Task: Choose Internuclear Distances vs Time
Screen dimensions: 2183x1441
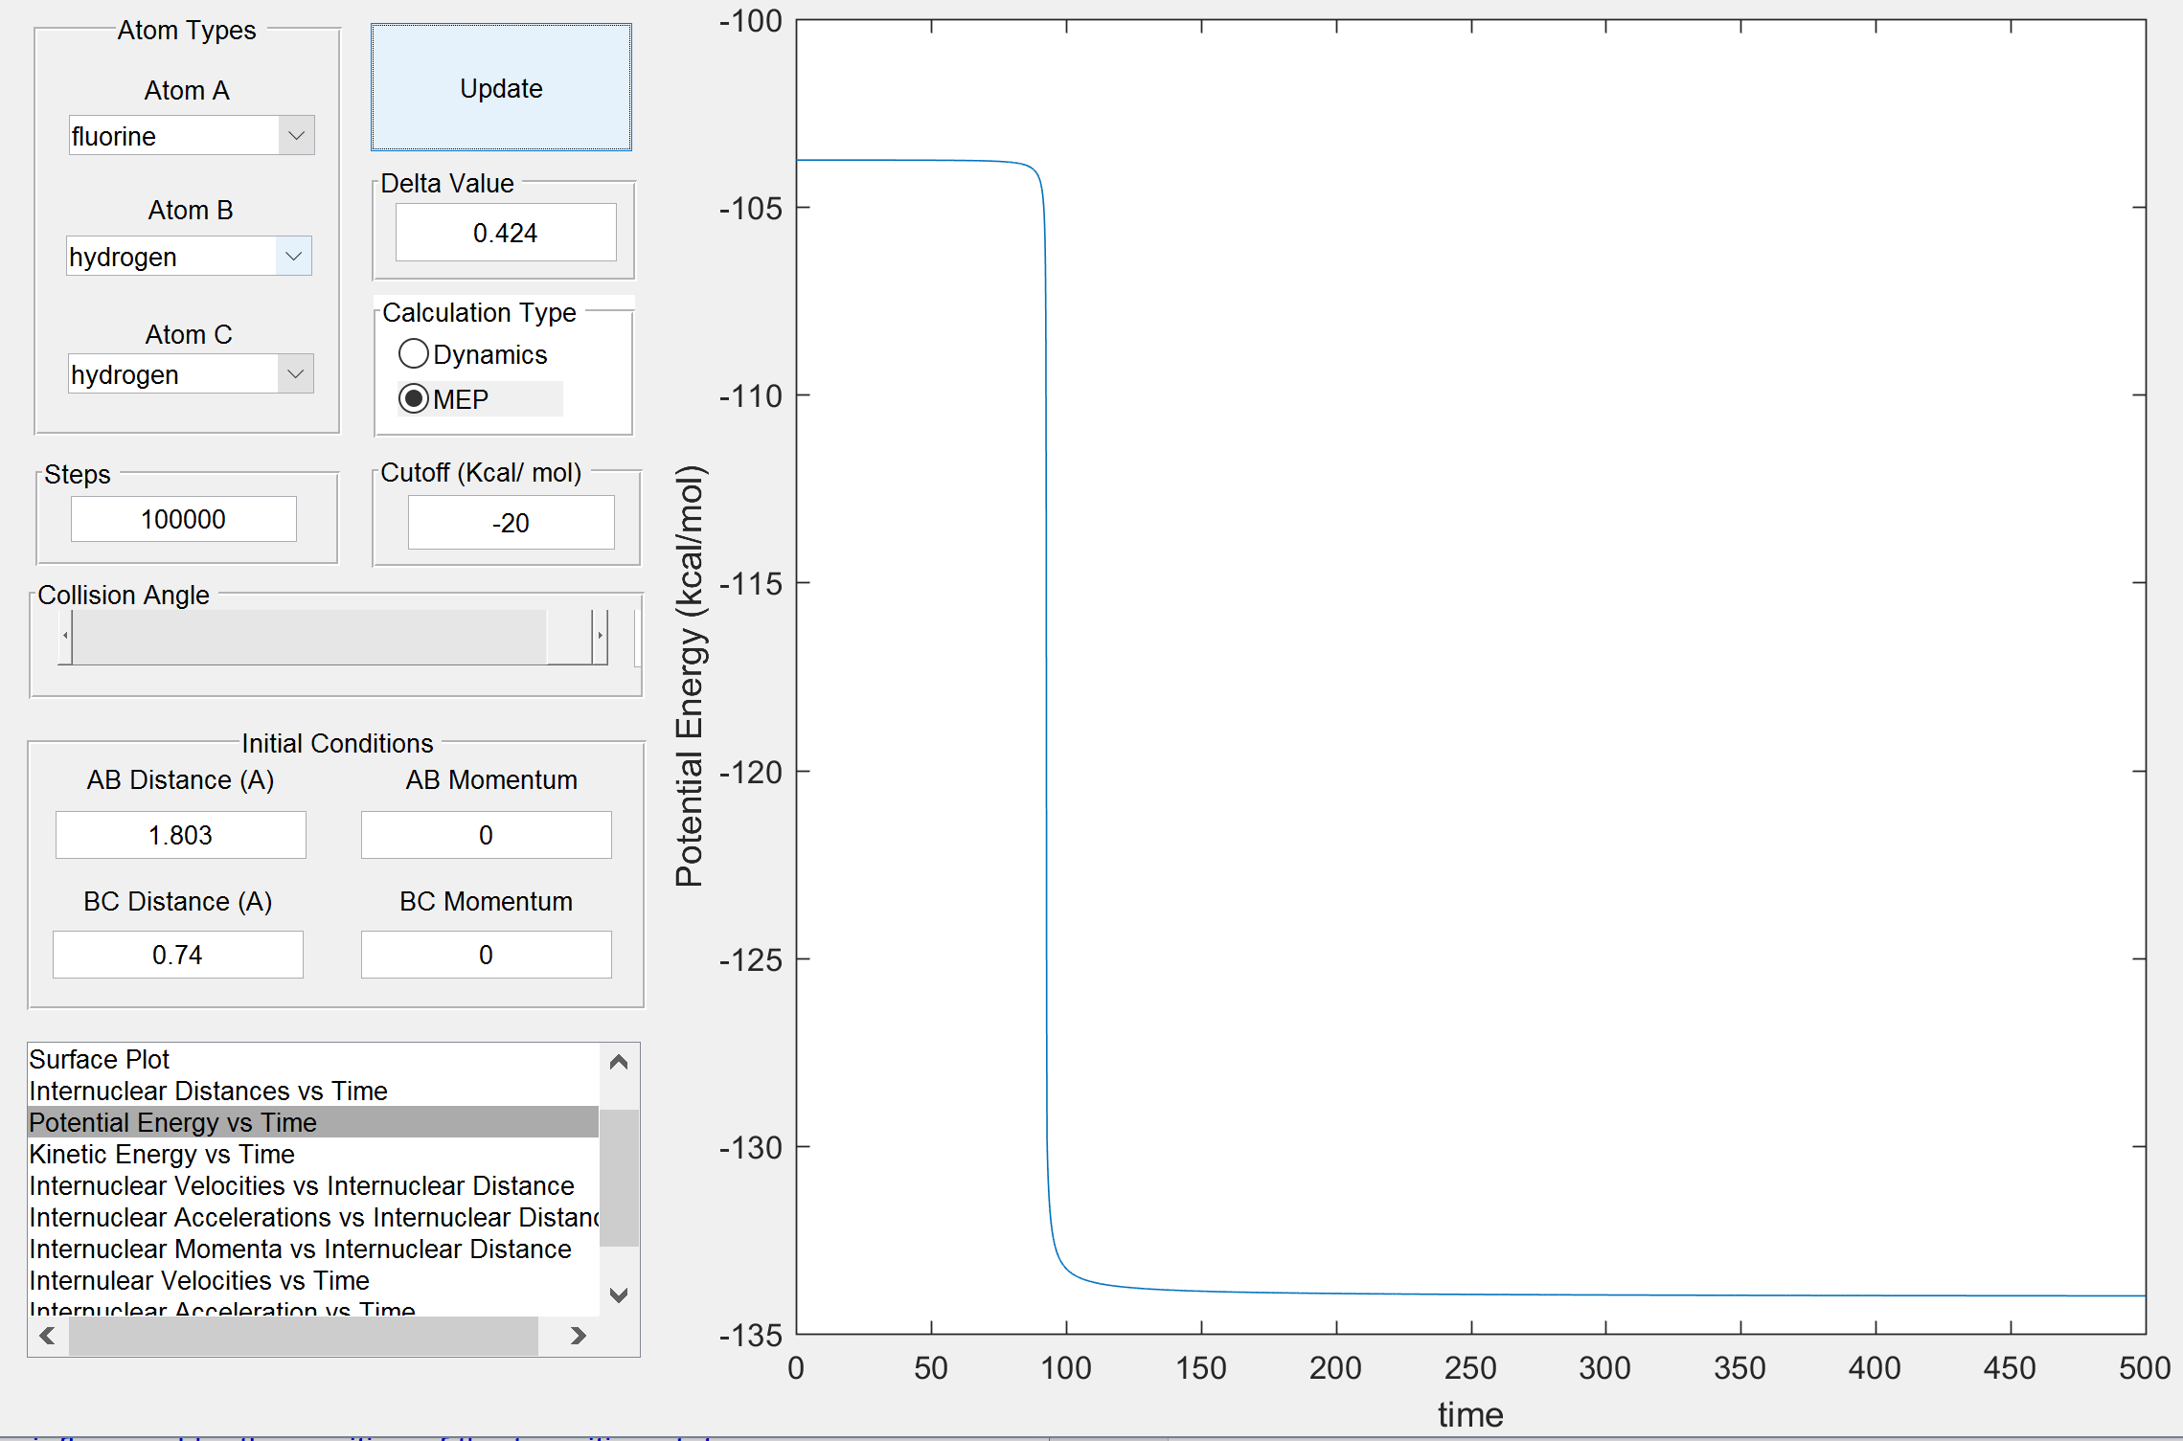Action: coord(208,1091)
